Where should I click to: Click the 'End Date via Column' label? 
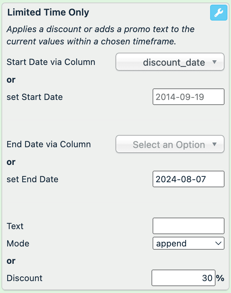pos(49,145)
